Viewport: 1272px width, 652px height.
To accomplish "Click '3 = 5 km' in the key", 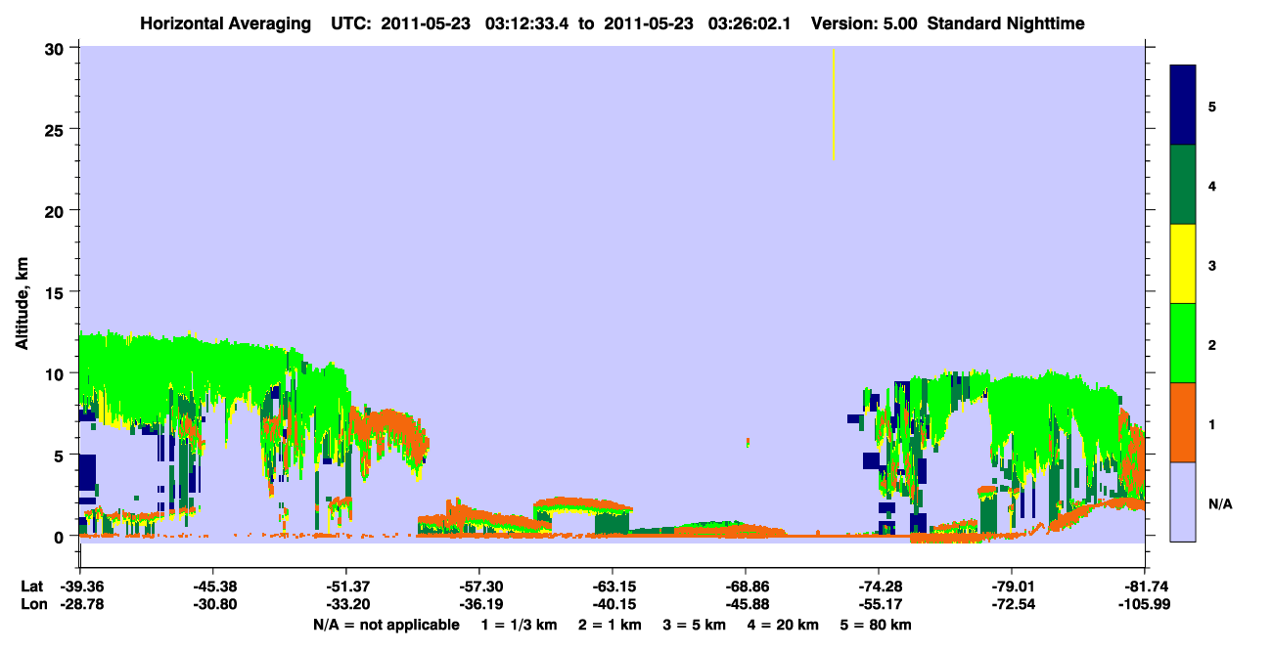I will 693,625.
